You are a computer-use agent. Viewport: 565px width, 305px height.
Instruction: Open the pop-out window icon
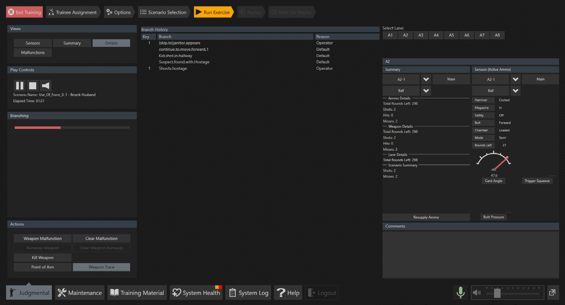tap(552, 293)
